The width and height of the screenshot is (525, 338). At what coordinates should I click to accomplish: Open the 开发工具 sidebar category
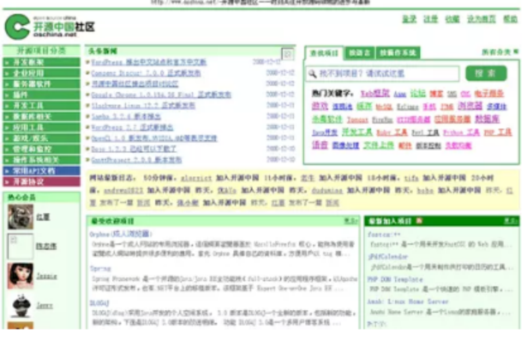click(41, 105)
